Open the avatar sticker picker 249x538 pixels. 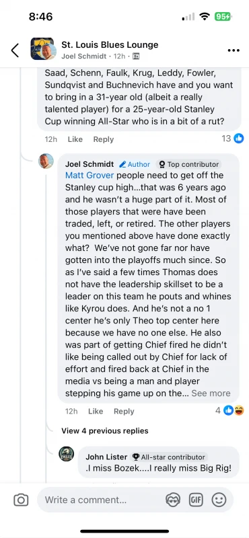click(x=173, y=500)
